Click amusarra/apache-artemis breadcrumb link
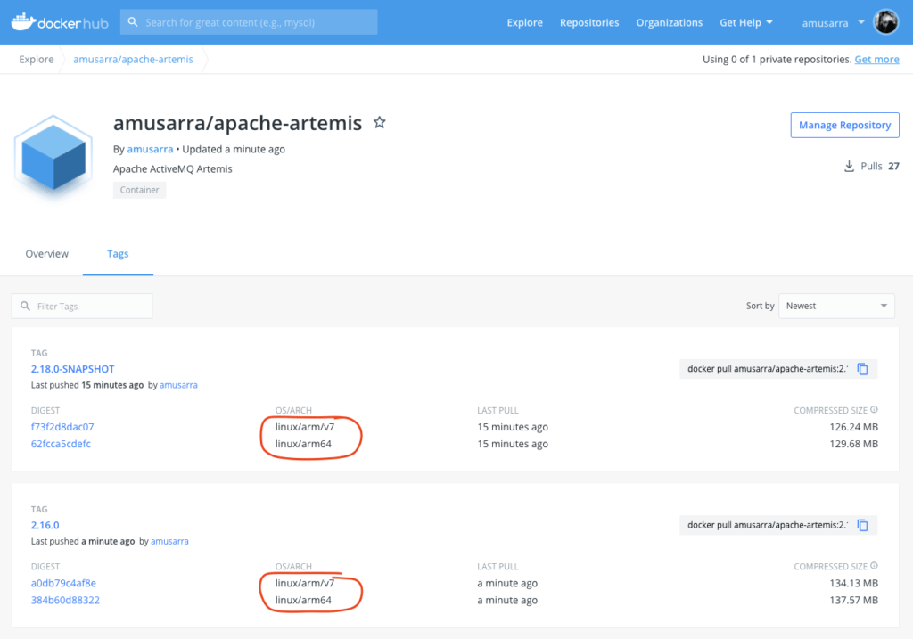The image size is (913, 639). [x=133, y=60]
